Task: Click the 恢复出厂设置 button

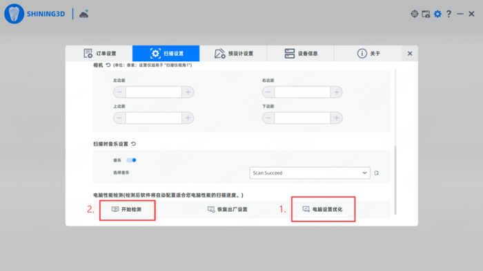Action: click(227, 209)
